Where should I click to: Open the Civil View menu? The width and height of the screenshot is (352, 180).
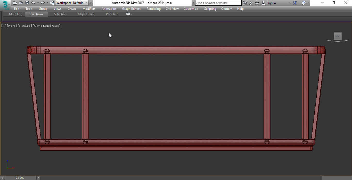[x=172, y=9]
